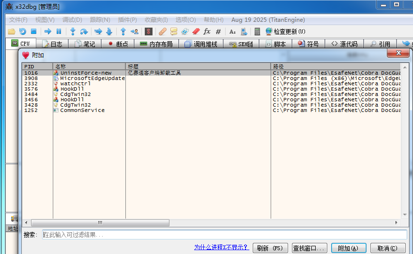Viewport: 413px width, 254px height.
Task: Click the 附加(A) attach button
Action: (x=349, y=248)
